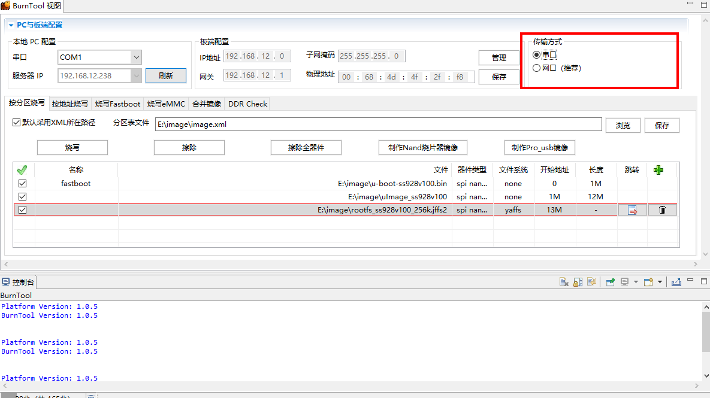Click the jump icon in rootfs row
Viewport: 710px width, 398px height.
632,210
